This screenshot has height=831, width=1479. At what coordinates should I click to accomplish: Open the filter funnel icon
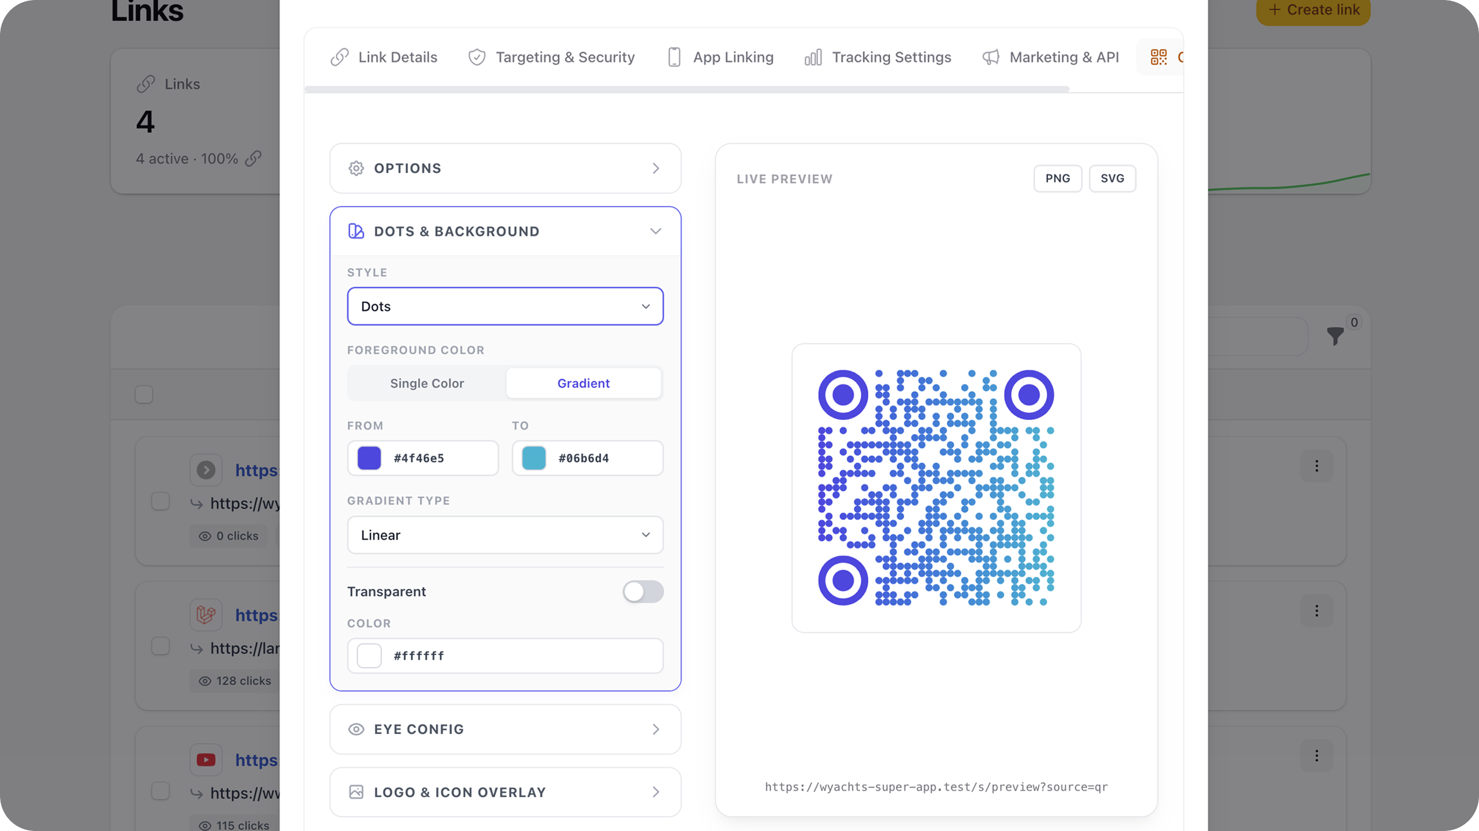click(x=1335, y=336)
